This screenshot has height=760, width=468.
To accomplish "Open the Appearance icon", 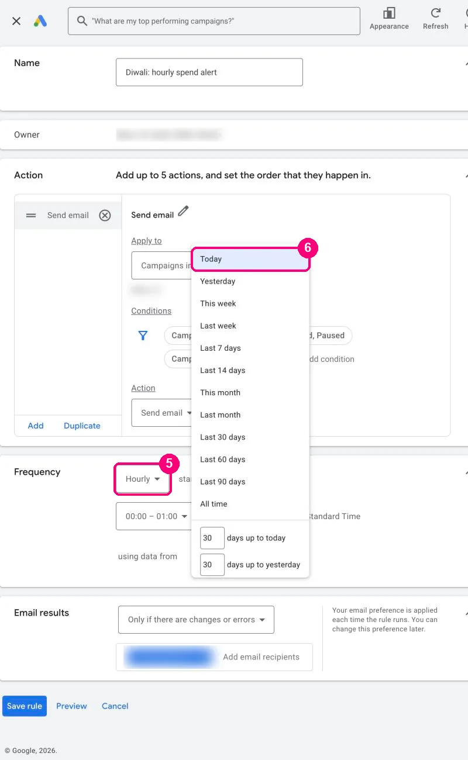I will [389, 13].
